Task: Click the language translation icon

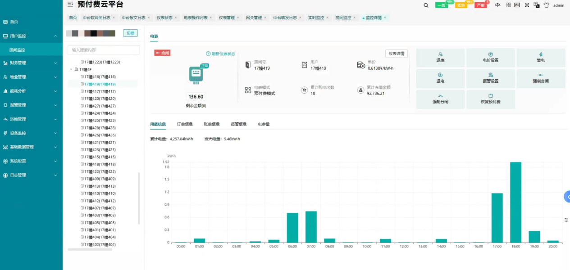Action: [x=536, y=5]
